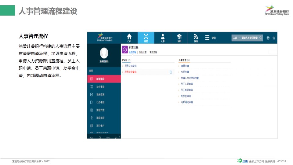Click the copy icon beside 项目阶段审批
The width and height of the screenshot is (293, 165).
tap(171, 72)
